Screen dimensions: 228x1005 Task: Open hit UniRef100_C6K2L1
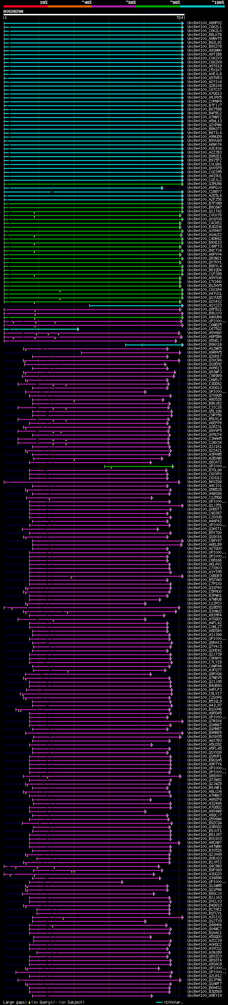click(204, 27)
